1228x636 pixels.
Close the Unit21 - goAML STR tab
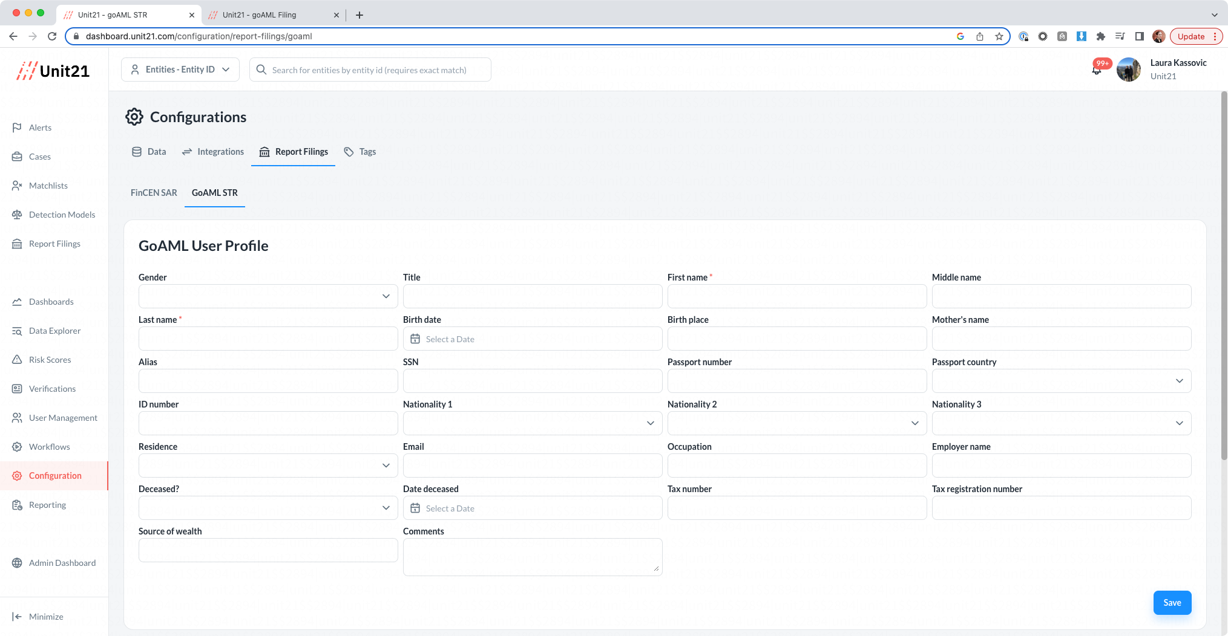click(x=192, y=15)
